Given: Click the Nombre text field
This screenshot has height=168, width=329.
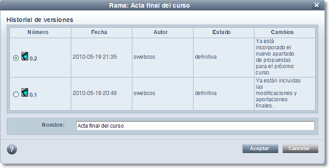Looking at the screenshot, I should (195, 126).
